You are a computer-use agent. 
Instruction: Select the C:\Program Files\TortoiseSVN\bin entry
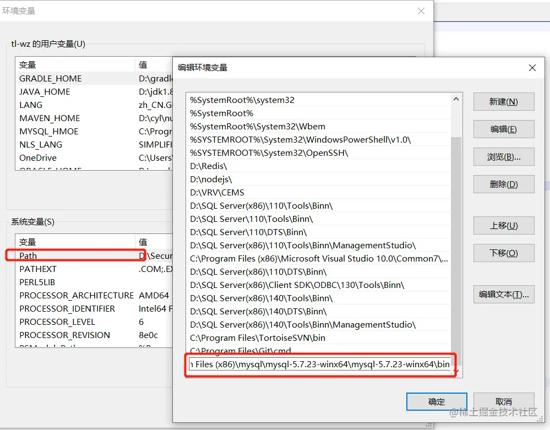click(x=319, y=338)
